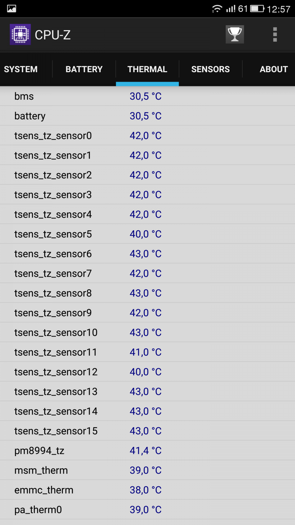Open the three-dot overflow menu
This screenshot has height=525, width=295.
[275, 34]
